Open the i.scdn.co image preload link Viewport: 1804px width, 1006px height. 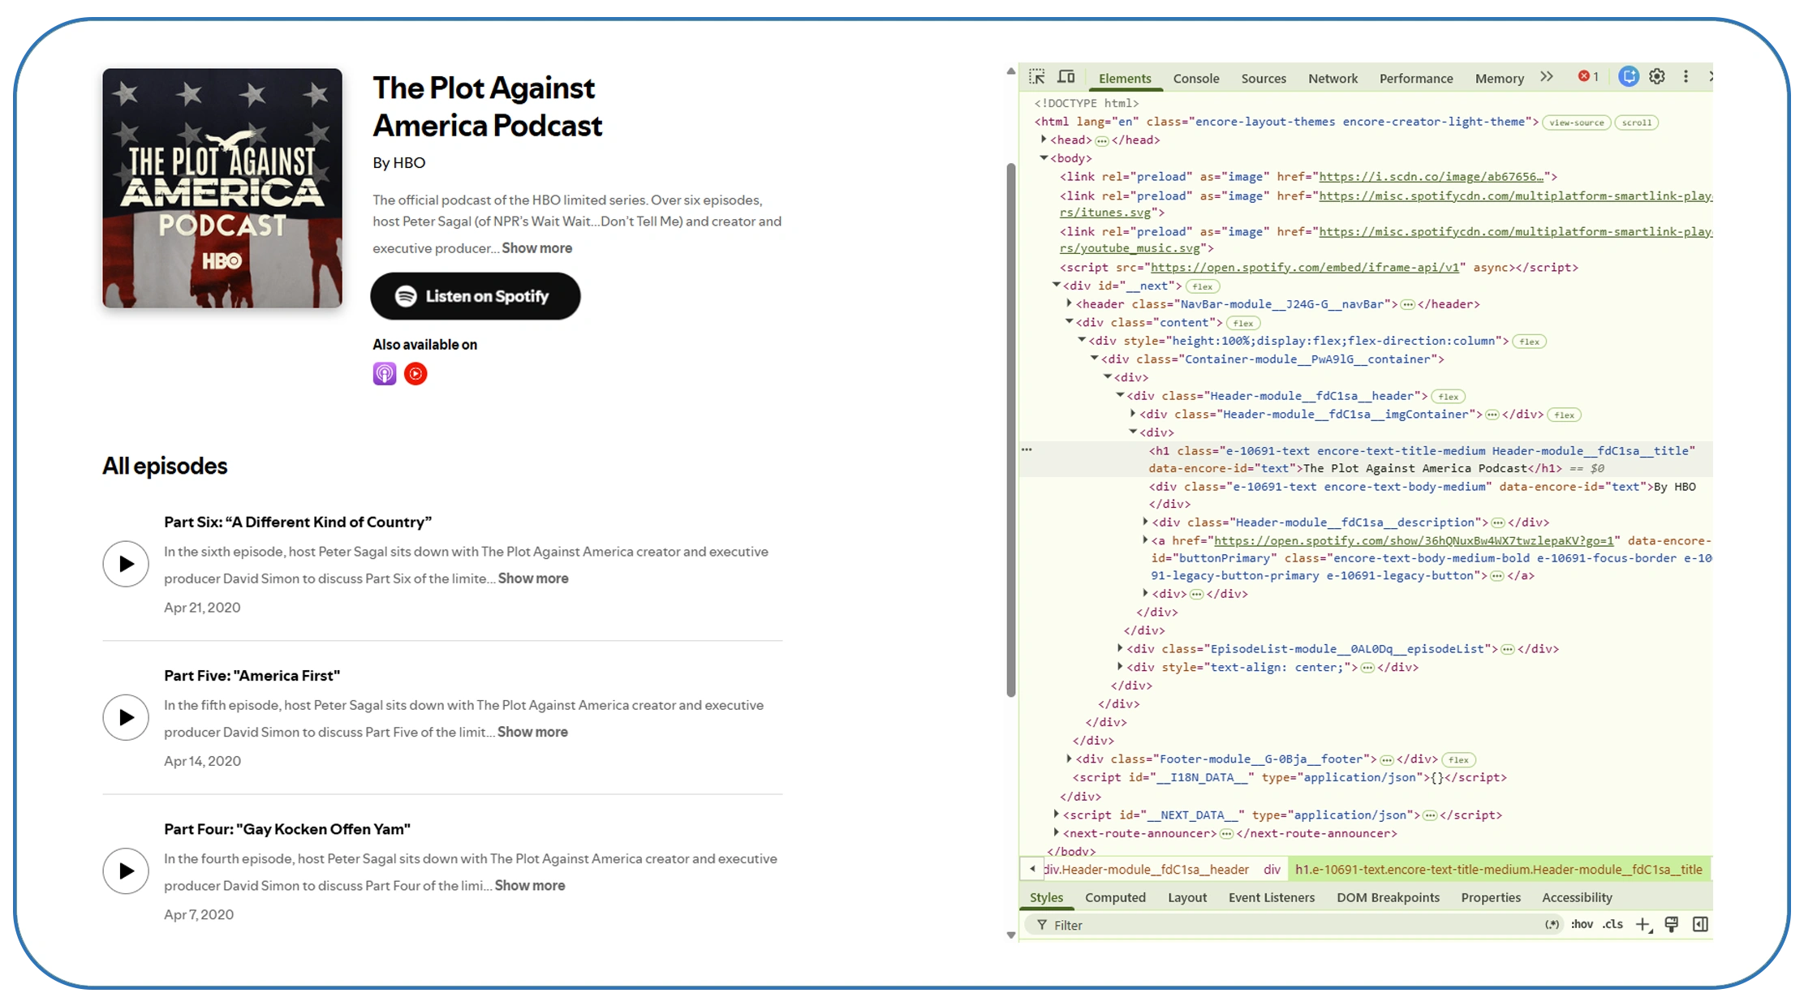[1432, 177]
